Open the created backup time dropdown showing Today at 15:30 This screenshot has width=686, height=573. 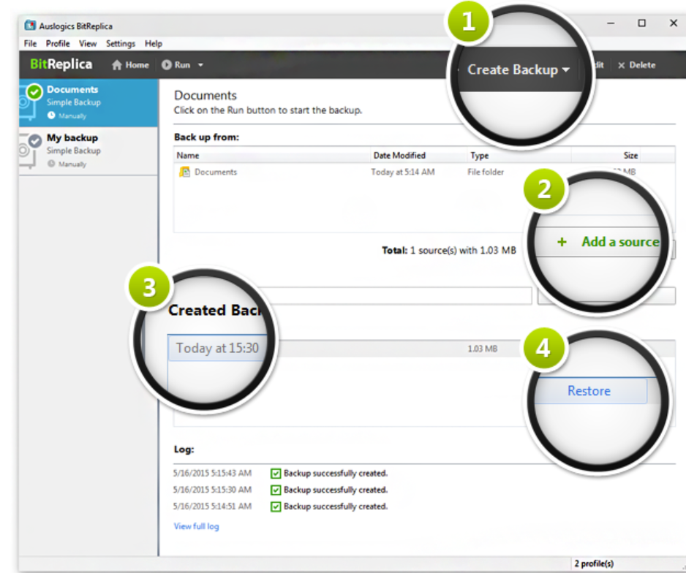pyautogui.click(x=216, y=349)
